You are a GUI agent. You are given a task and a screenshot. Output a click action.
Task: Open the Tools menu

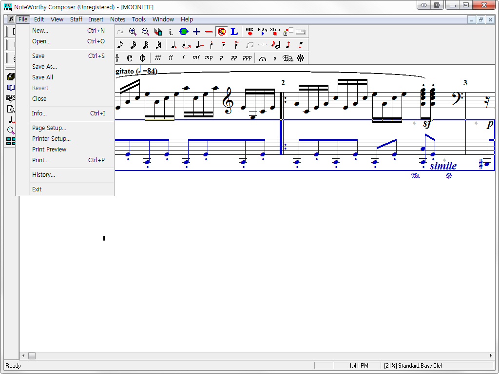click(139, 19)
